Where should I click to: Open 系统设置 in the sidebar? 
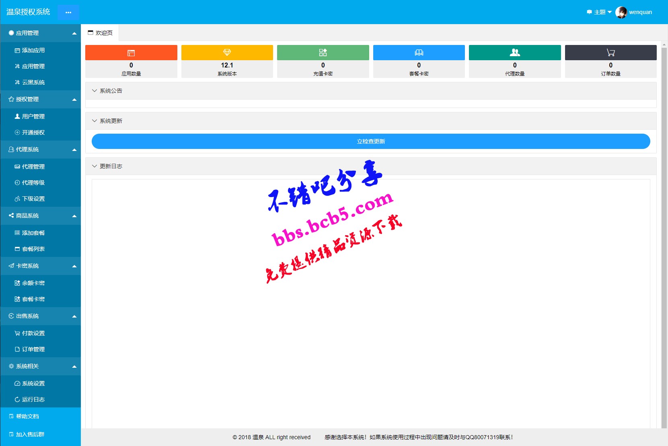click(x=40, y=383)
